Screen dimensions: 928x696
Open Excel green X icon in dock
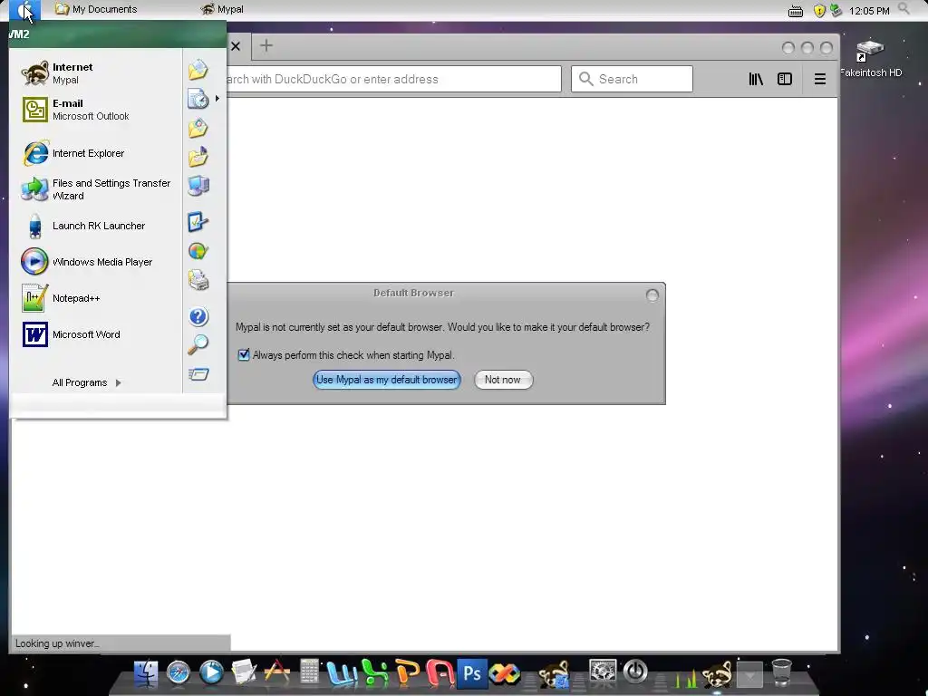point(374,673)
